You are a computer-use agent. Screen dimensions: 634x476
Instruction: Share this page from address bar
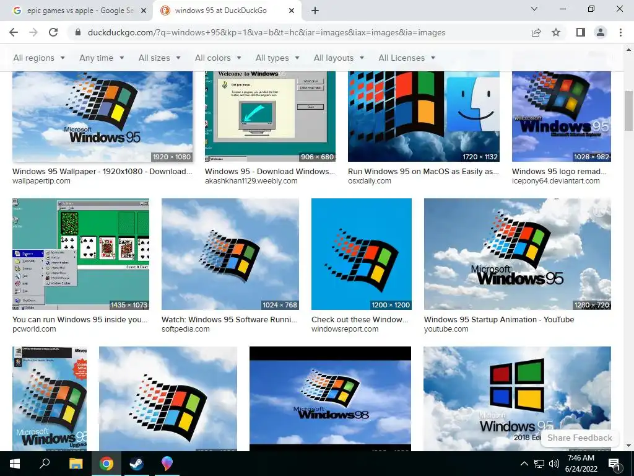536,32
